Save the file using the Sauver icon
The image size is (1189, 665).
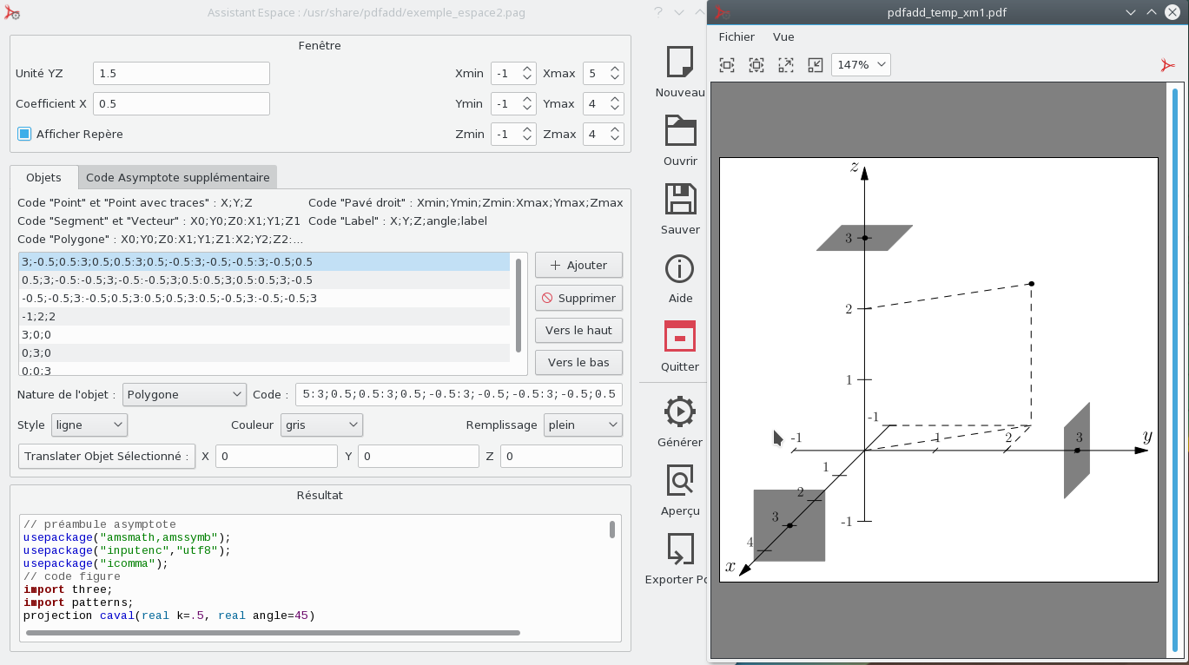tap(680, 199)
